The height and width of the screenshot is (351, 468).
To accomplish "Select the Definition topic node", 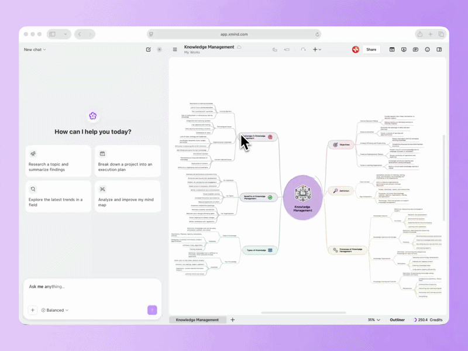I will 341,191.
